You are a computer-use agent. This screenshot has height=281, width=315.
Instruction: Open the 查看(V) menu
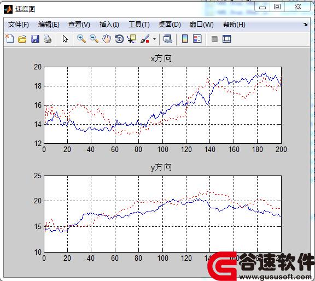pos(79,25)
